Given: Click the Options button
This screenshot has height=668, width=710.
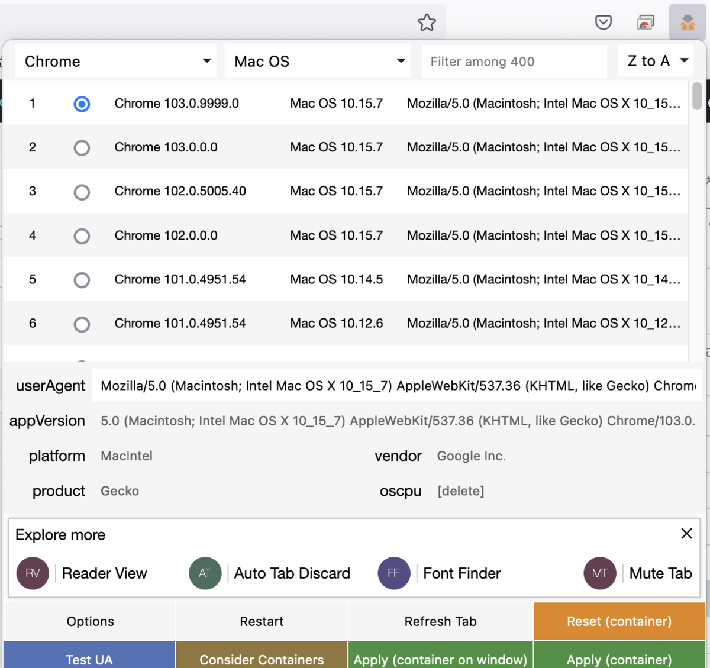Looking at the screenshot, I should coord(90,621).
